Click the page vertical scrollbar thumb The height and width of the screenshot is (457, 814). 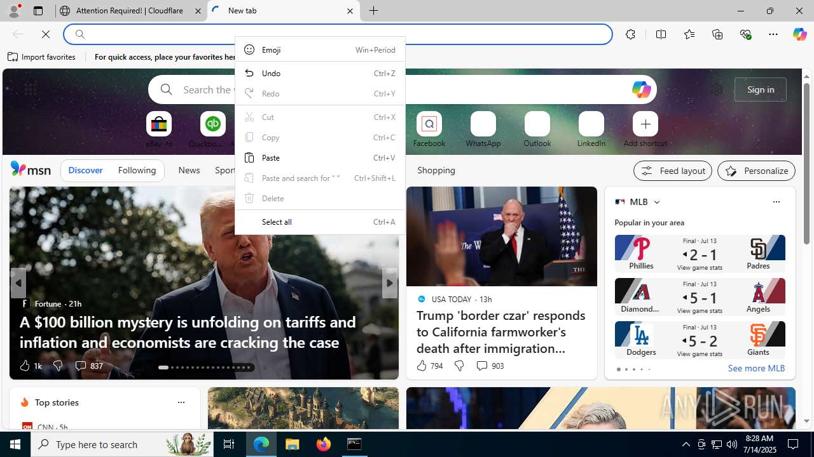pos(806,163)
